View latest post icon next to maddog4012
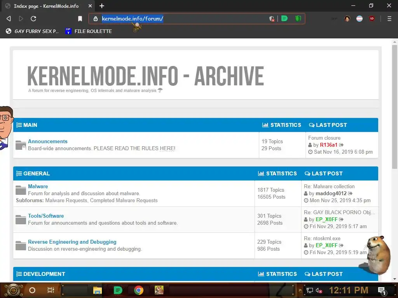The image size is (398, 298). 350,193
